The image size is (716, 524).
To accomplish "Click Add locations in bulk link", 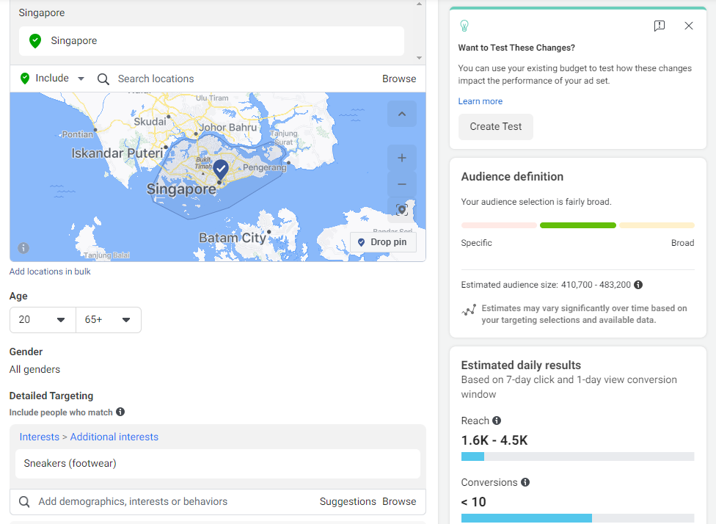I will pos(50,272).
